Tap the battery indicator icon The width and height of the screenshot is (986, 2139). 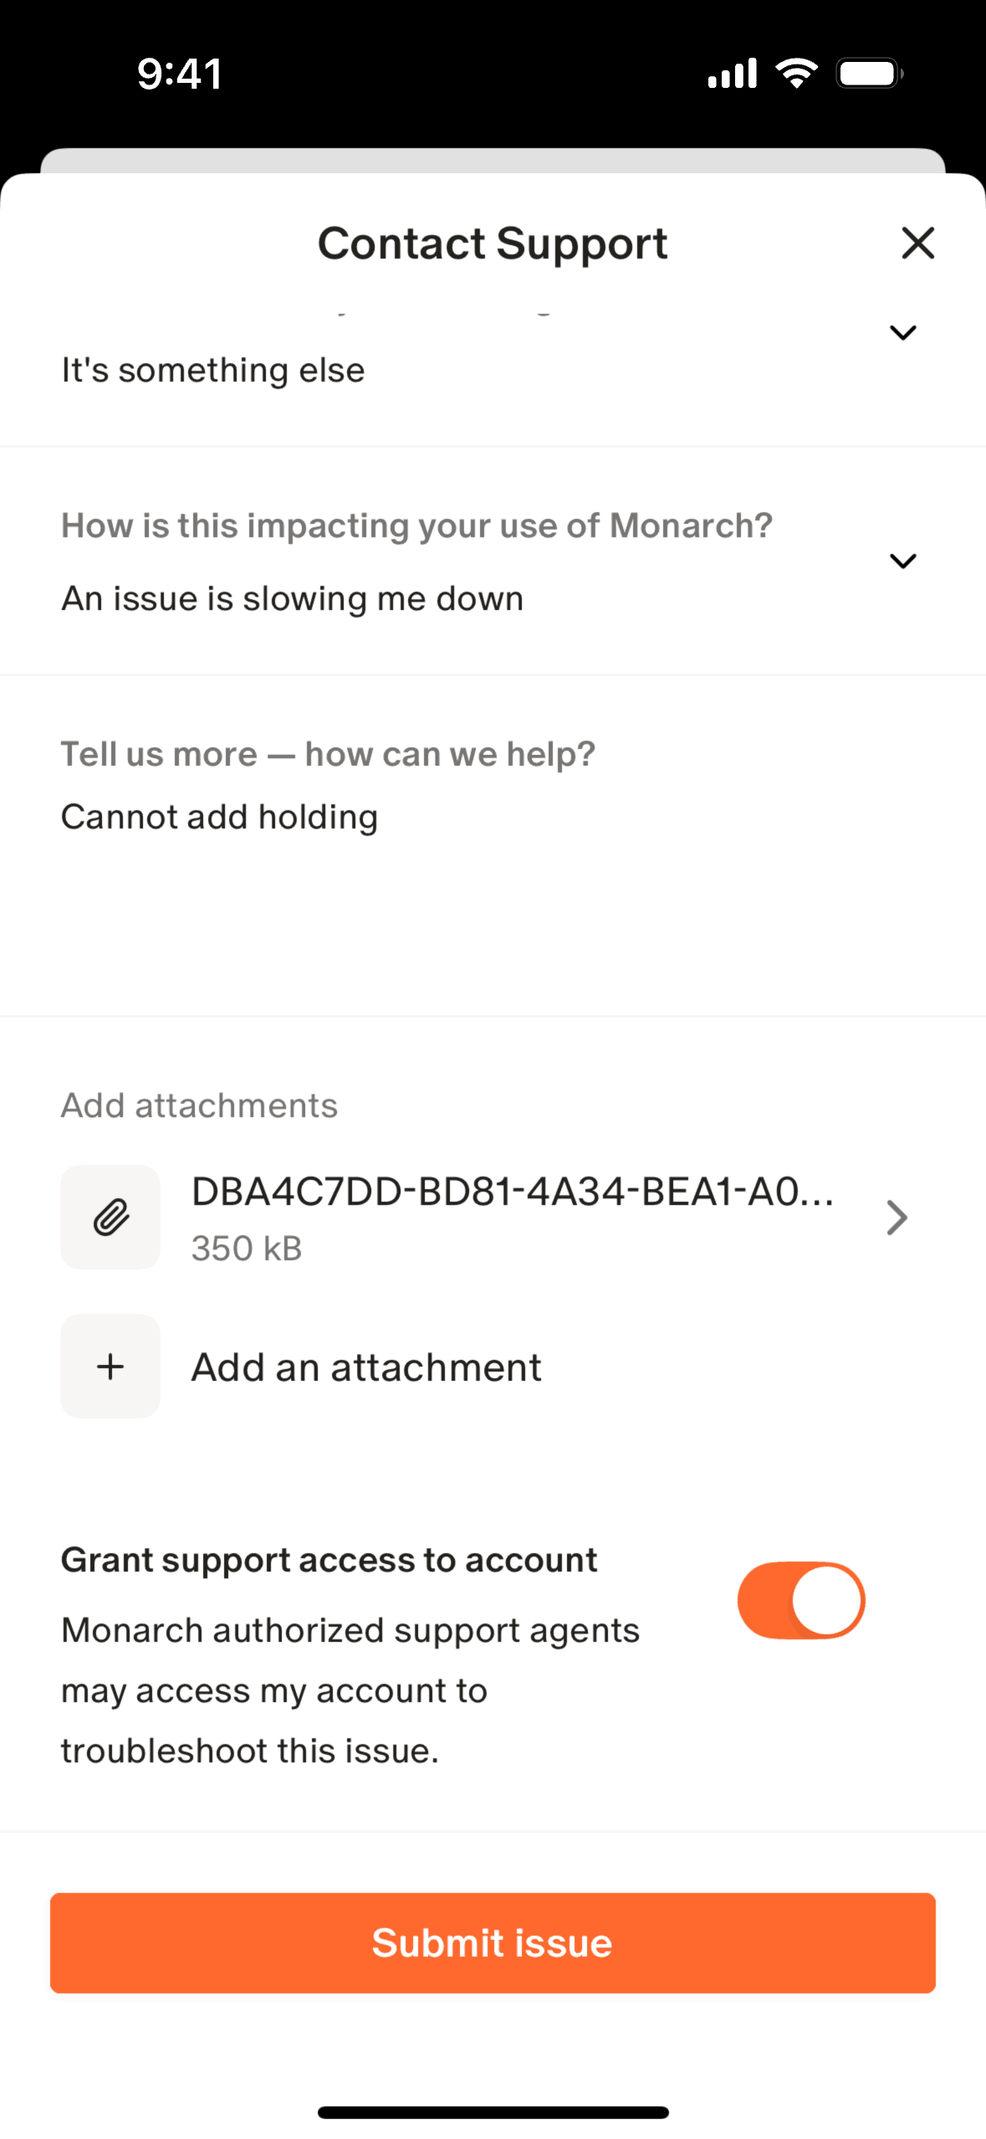coord(869,74)
